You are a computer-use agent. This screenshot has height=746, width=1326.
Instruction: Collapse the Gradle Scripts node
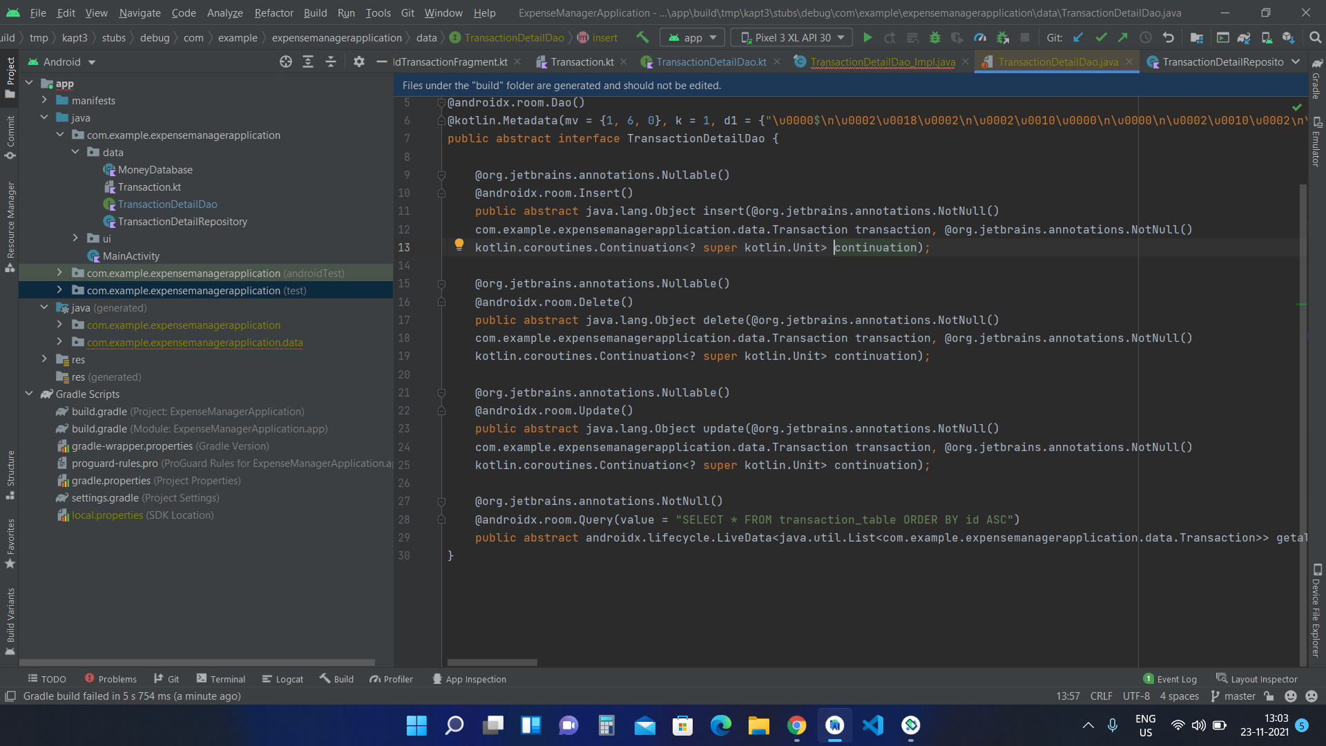point(29,394)
